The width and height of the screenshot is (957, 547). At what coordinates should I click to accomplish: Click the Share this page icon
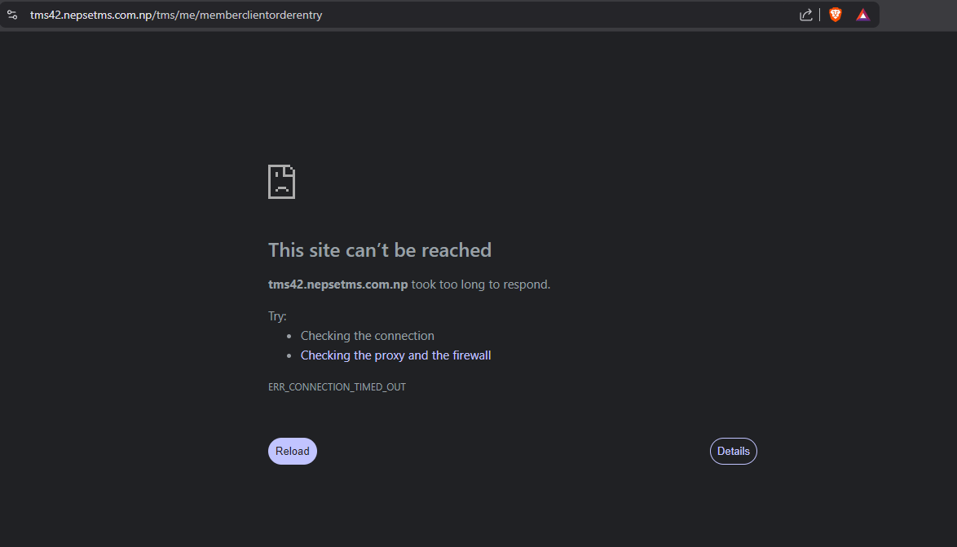point(805,15)
